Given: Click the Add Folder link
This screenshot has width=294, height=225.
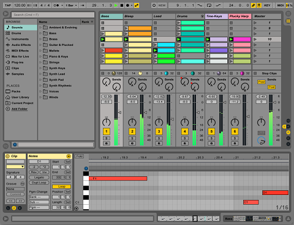Looking at the screenshot, I should (20, 109).
